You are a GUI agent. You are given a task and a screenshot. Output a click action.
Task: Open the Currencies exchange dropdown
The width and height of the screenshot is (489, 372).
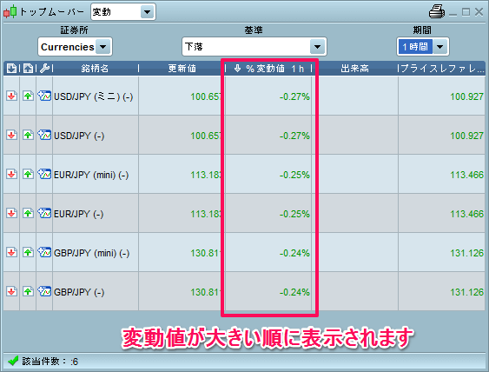pyautogui.click(x=102, y=47)
